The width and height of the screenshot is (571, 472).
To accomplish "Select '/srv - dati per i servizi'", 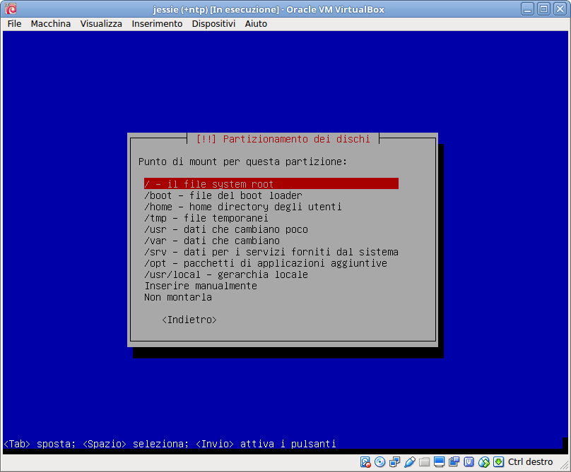I will (271, 252).
